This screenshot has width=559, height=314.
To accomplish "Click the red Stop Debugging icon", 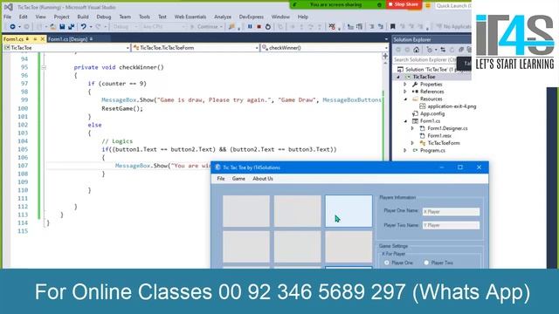I will [259, 27].
